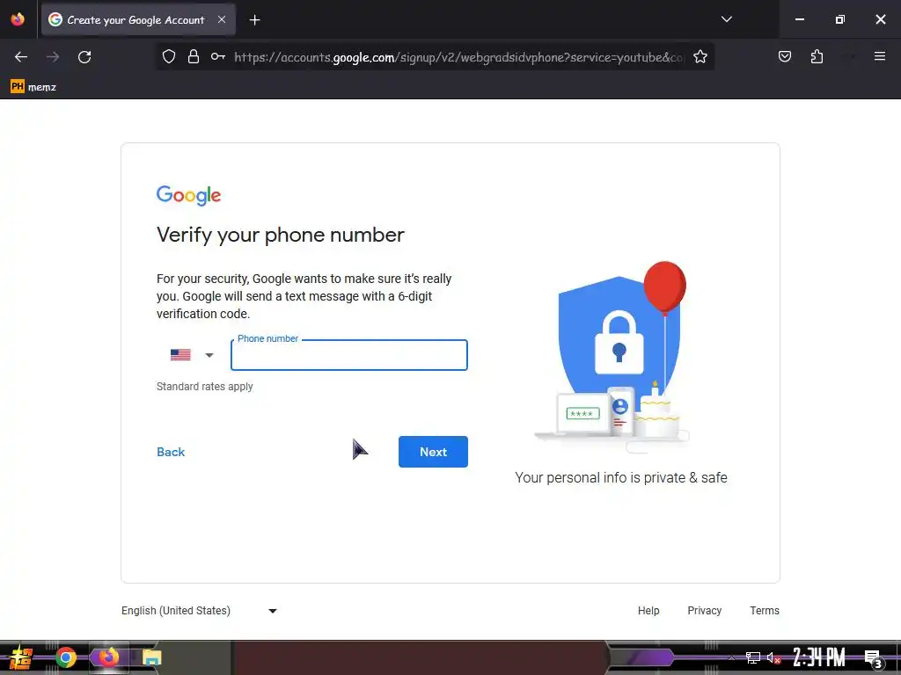Open the notification center icon
Screen dimensions: 901x675
(x=874, y=657)
